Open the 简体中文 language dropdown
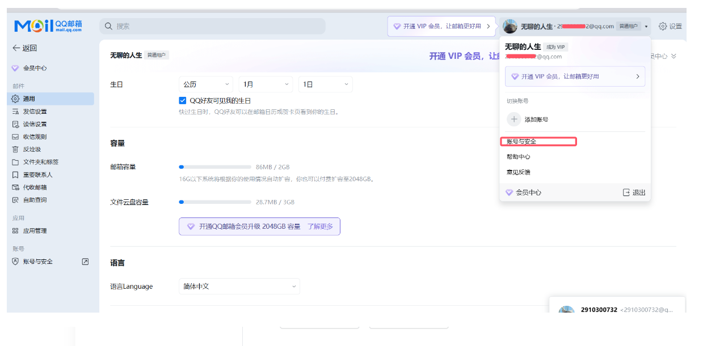The height and width of the screenshot is (346, 703). pyautogui.click(x=239, y=286)
